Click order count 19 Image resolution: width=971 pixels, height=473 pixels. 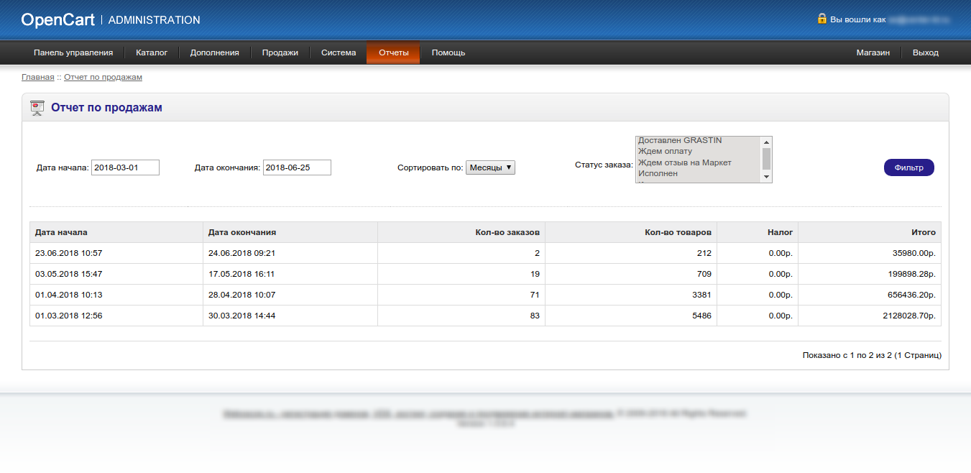[535, 274]
